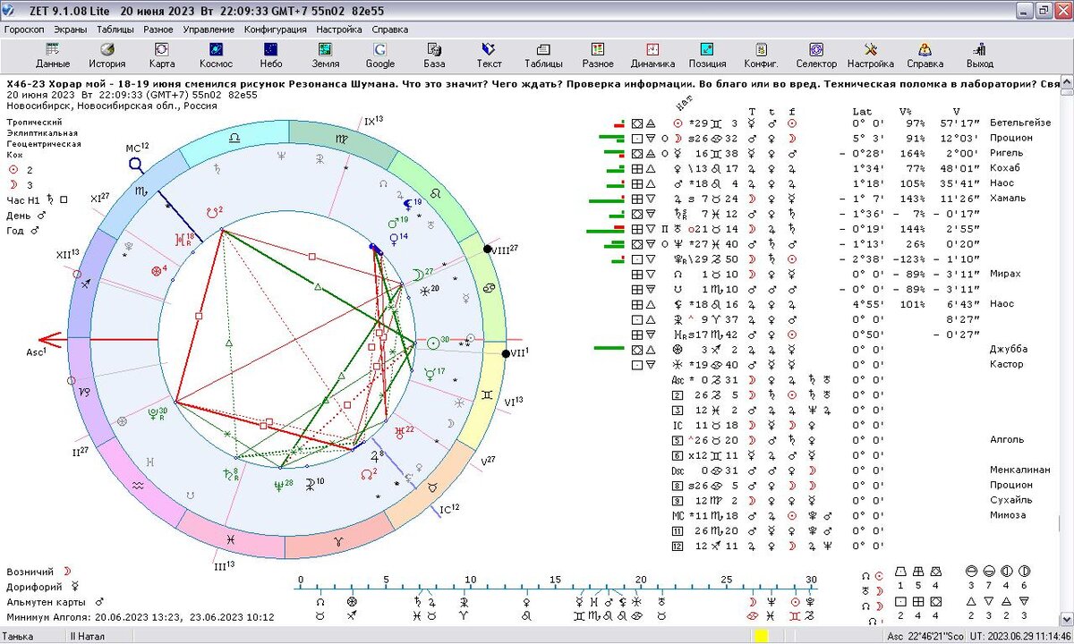Select the Бетельгейзе star name
This screenshot has width=1074, height=644.
[x=1019, y=123]
